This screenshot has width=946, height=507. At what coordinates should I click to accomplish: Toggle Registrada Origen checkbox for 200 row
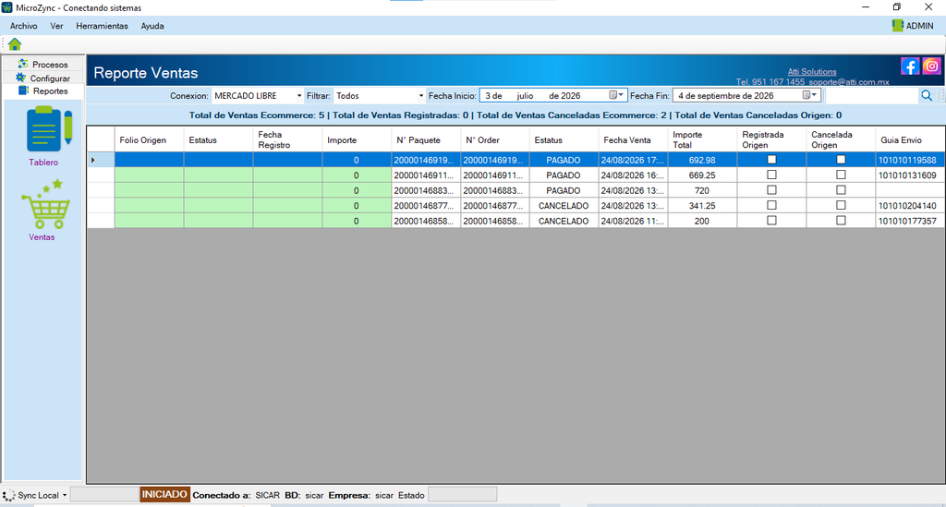[x=771, y=221]
